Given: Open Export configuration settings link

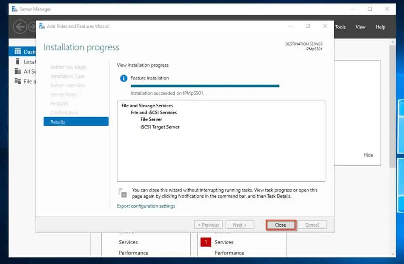Looking at the screenshot, I should 146,206.
